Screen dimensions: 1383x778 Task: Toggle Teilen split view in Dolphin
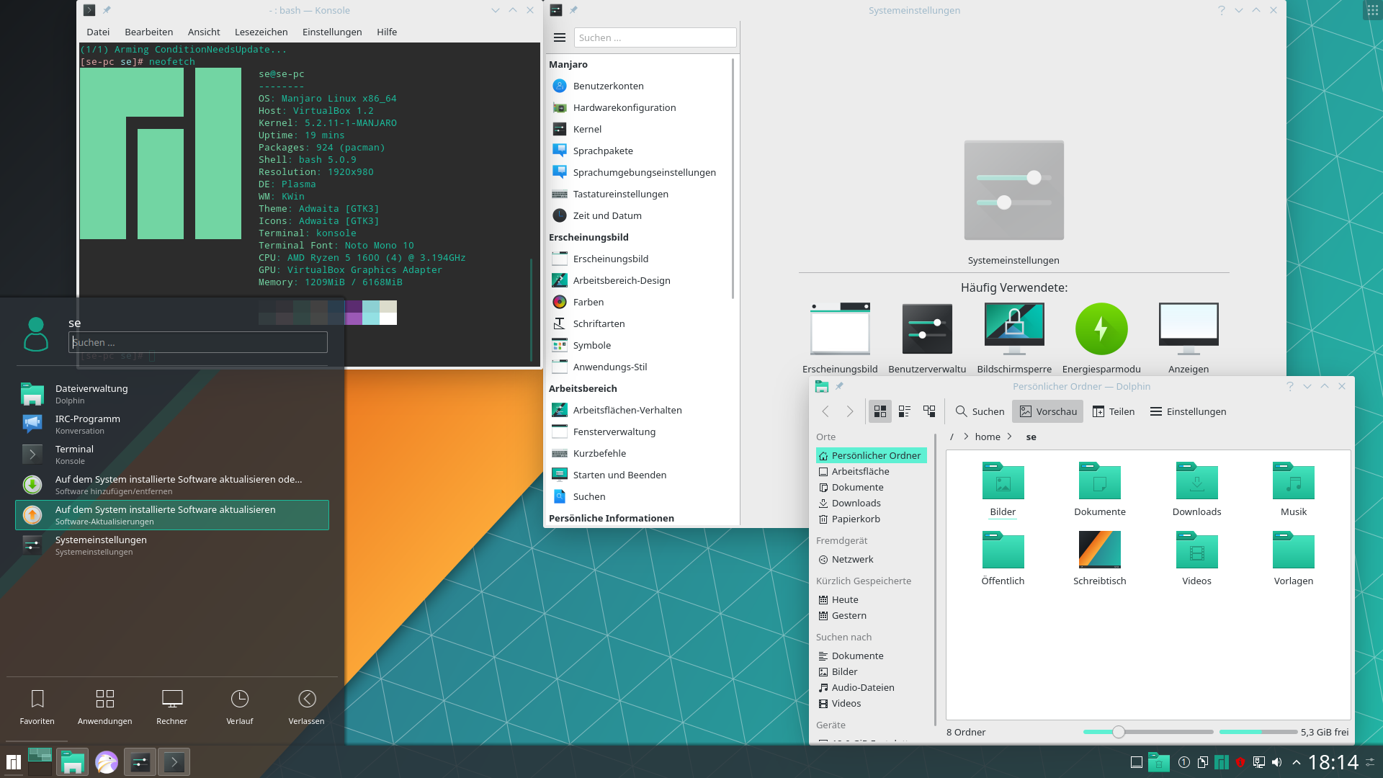point(1113,411)
